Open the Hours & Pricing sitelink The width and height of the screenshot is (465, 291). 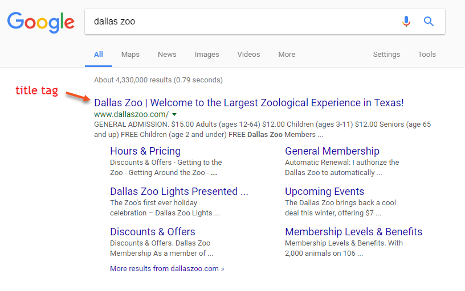pos(145,151)
